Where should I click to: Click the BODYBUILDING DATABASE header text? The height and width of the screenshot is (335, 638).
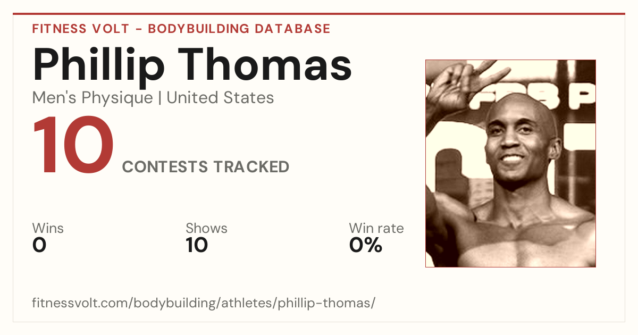click(x=239, y=29)
